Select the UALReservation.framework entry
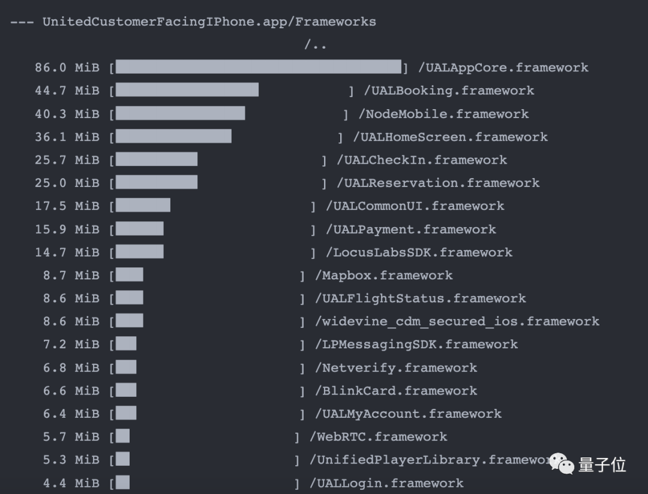648x494 pixels. tap(438, 183)
